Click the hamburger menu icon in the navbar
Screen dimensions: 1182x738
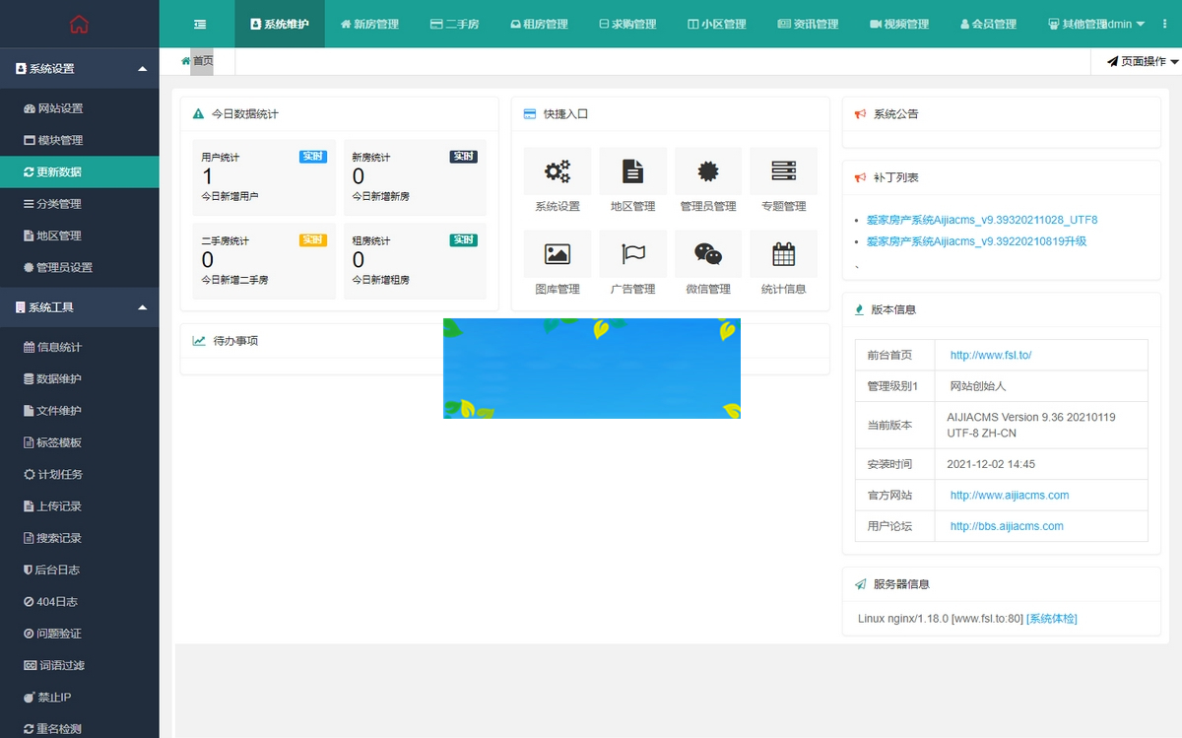pos(199,23)
